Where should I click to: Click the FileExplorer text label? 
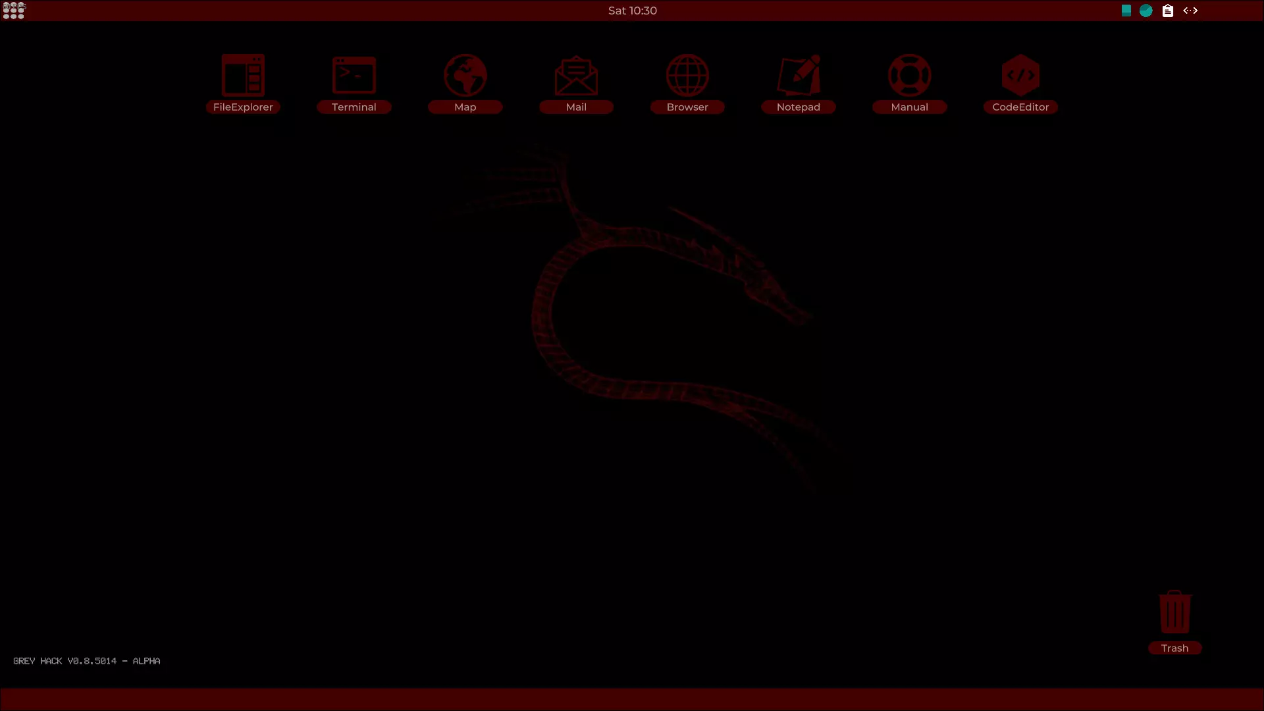[x=243, y=107]
